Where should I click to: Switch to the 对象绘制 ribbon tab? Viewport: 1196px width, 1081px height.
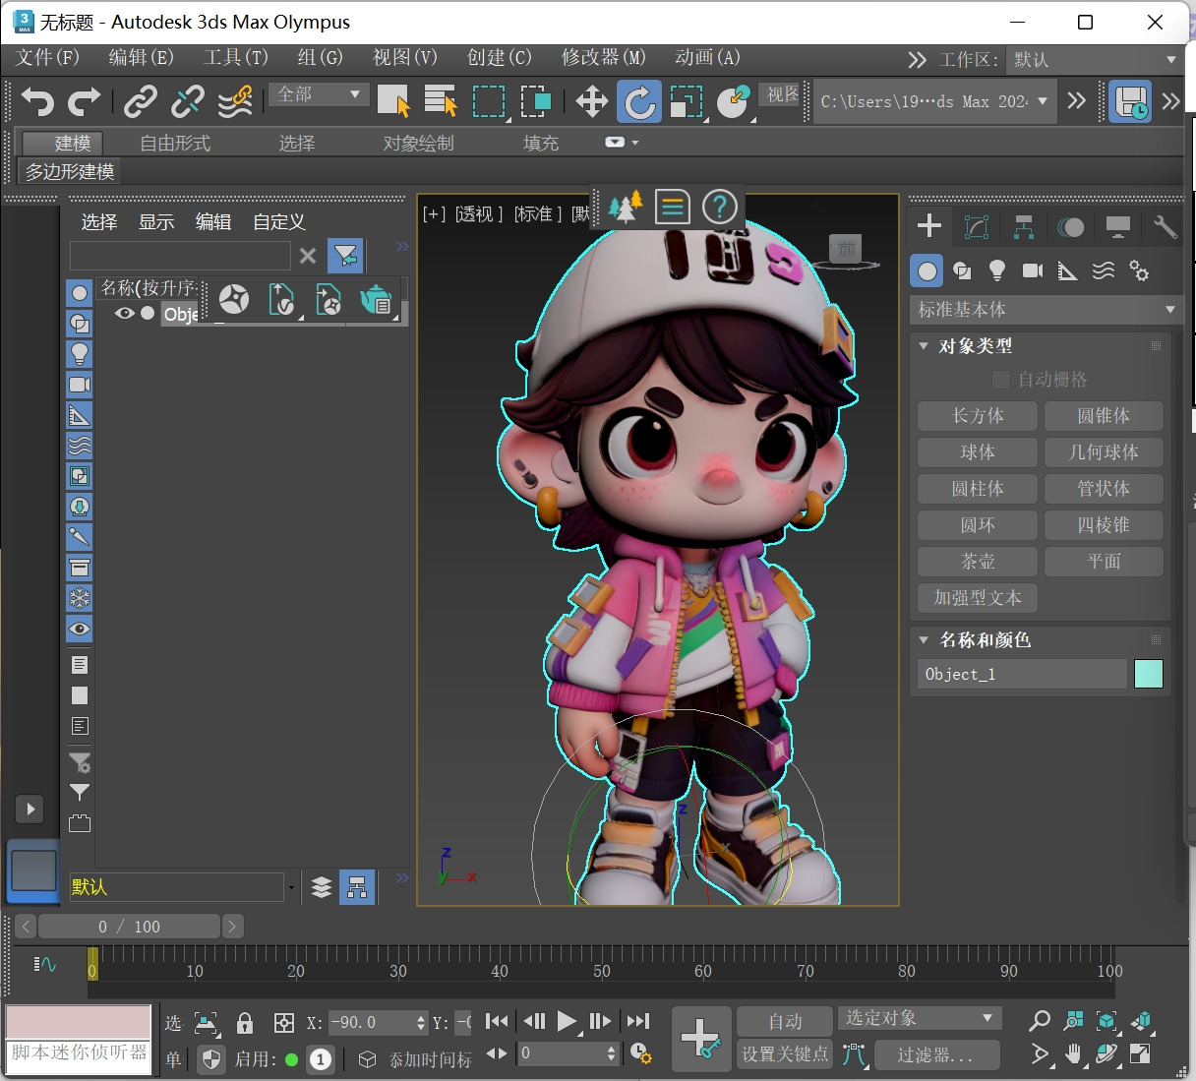point(418,143)
